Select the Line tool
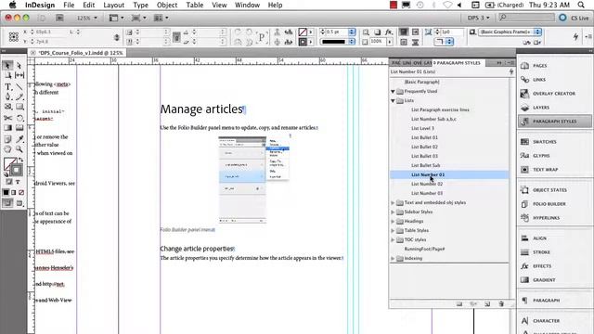This screenshot has width=594, height=334. pos(19,86)
